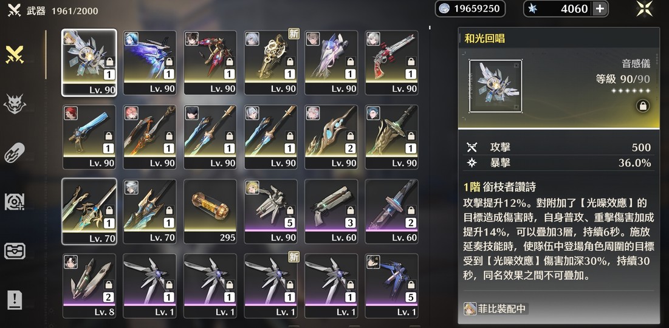Open the exclamation mark quest items category
Viewport: 669px width, 328px height.
pyautogui.click(x=15, y=300)
